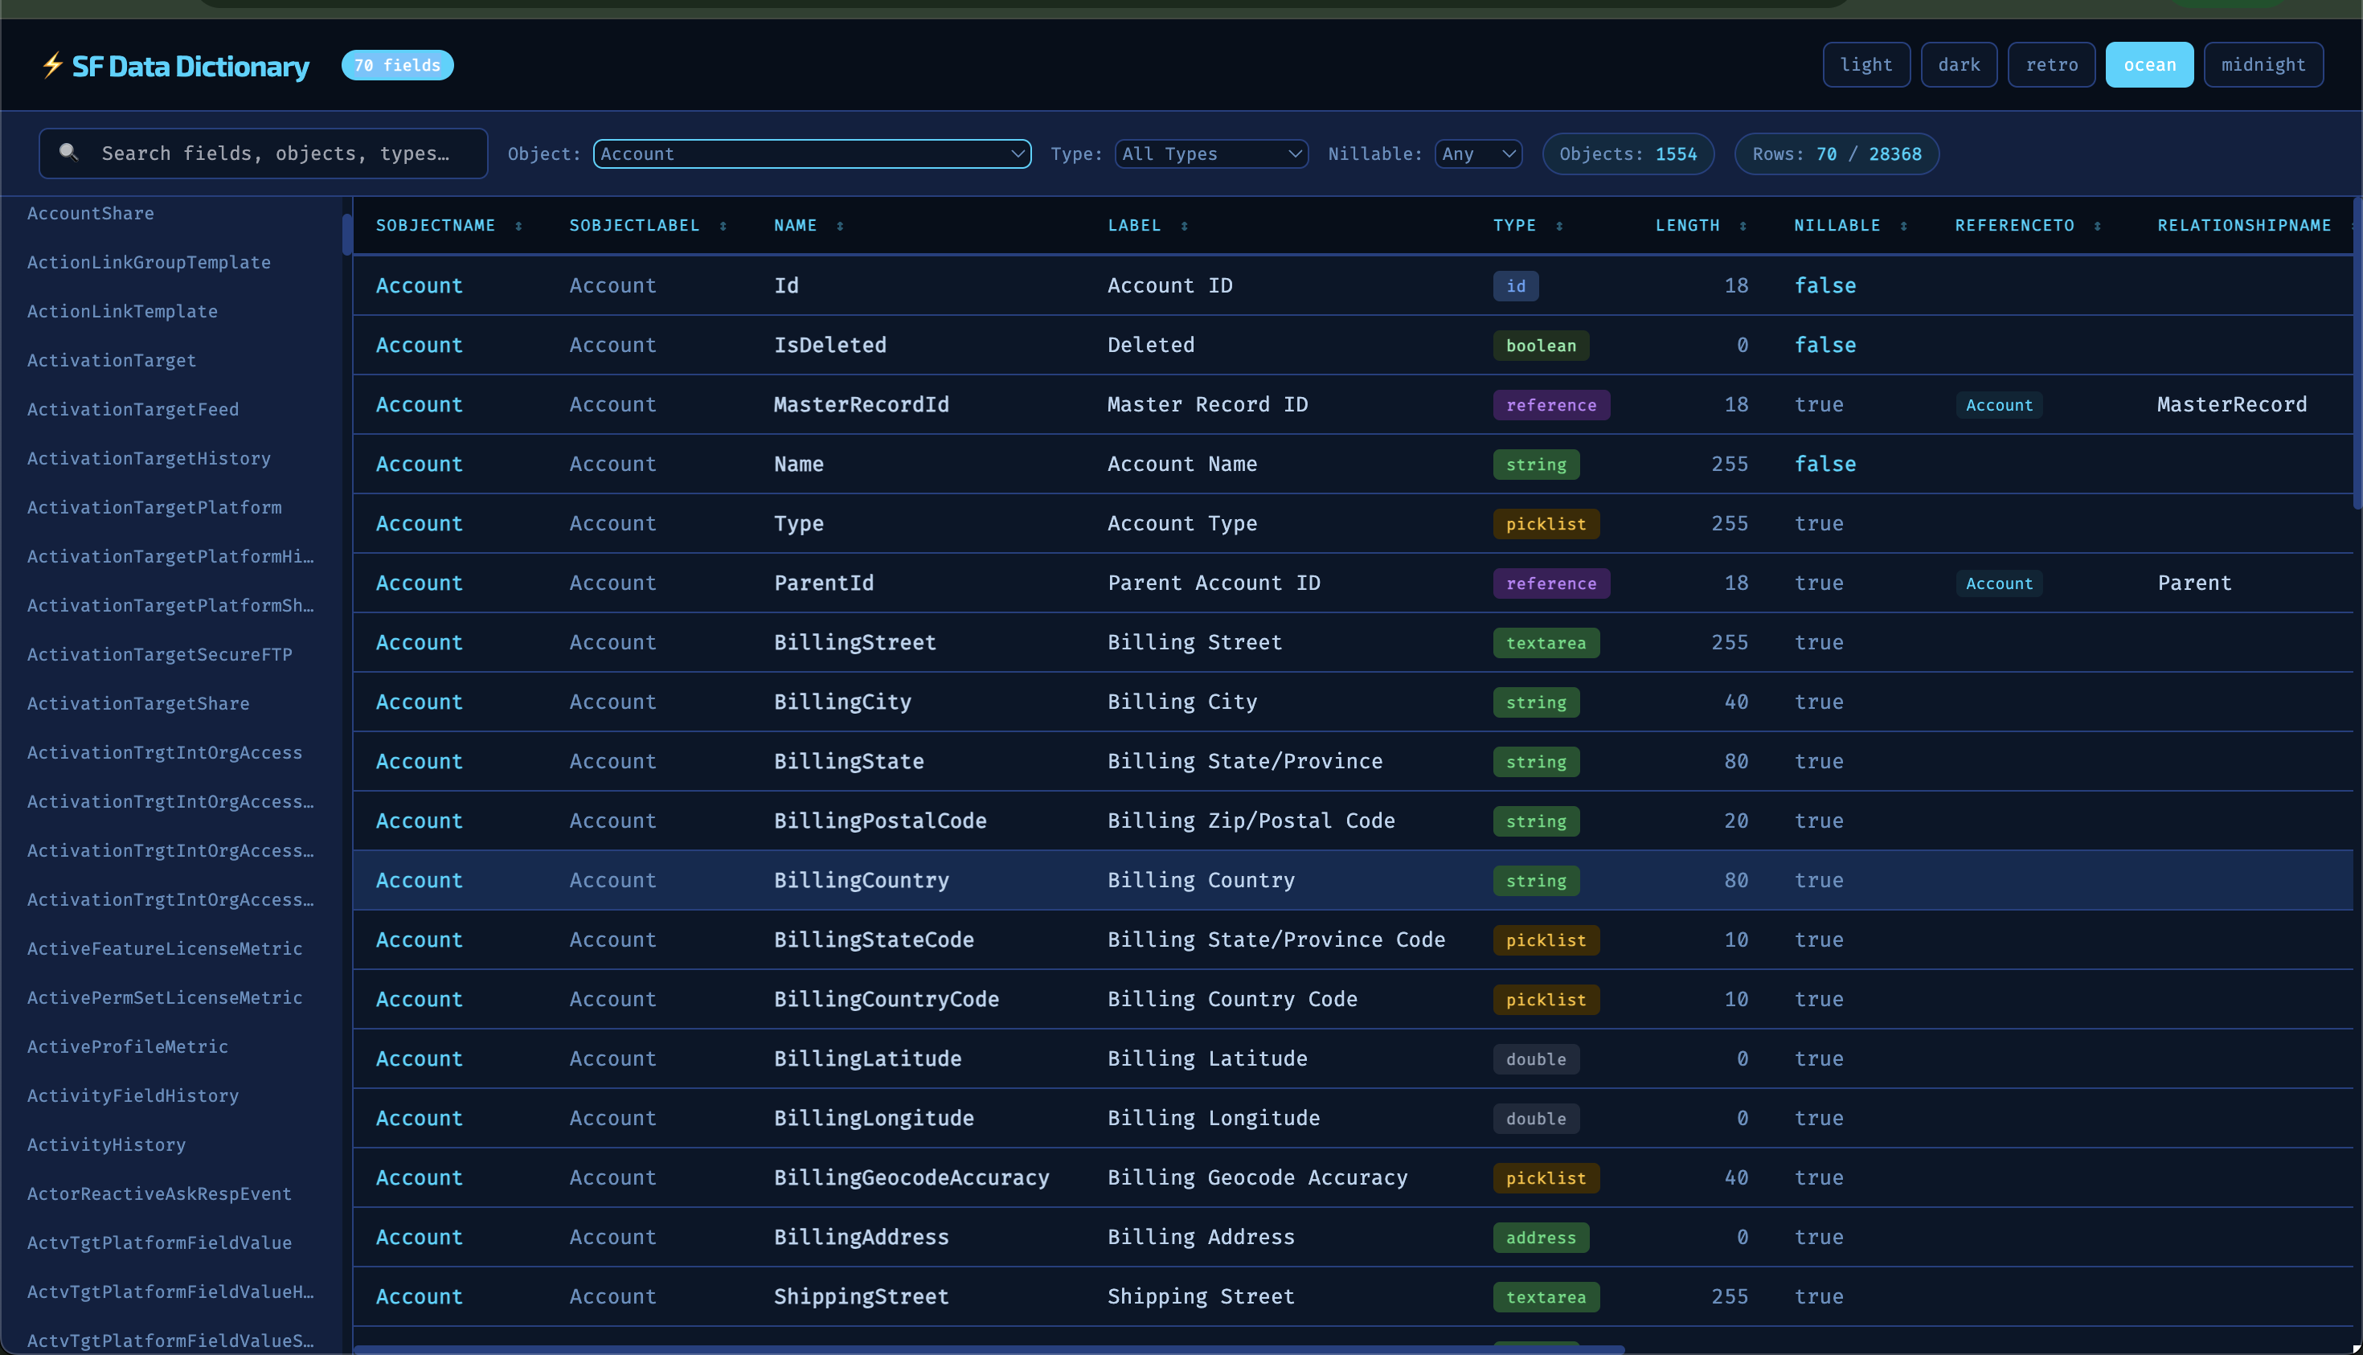The width and height of the screenshot is (2363, 1355).
Task: Click Account reference badge in MasterRecordId row
Action: pos(1998,405)
